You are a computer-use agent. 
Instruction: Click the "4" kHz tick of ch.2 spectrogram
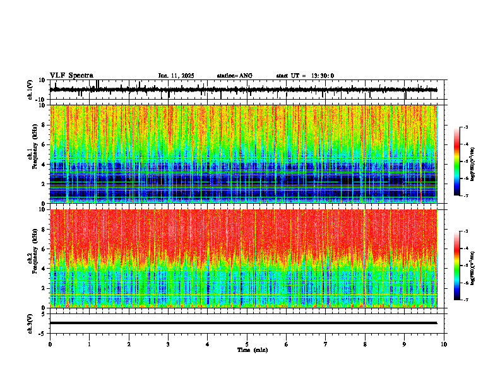44,269
